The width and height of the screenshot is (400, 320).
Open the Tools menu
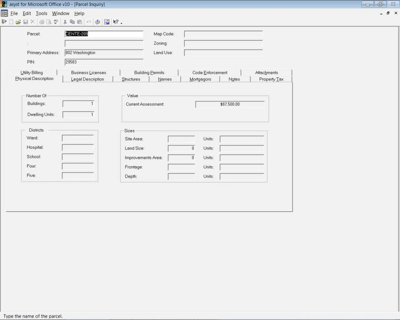tap(41, 13)
